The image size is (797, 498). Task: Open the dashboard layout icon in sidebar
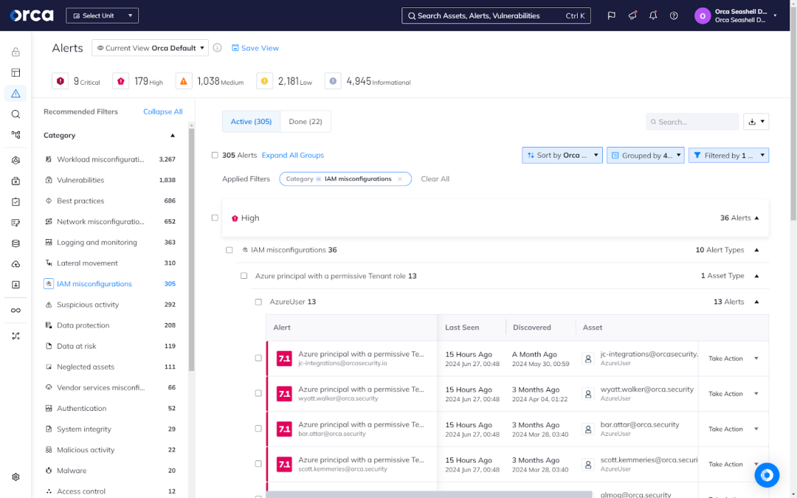tap(15, 72)
